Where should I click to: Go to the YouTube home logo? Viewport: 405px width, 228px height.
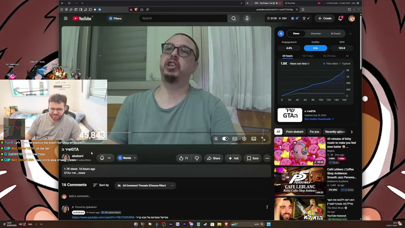82,18
